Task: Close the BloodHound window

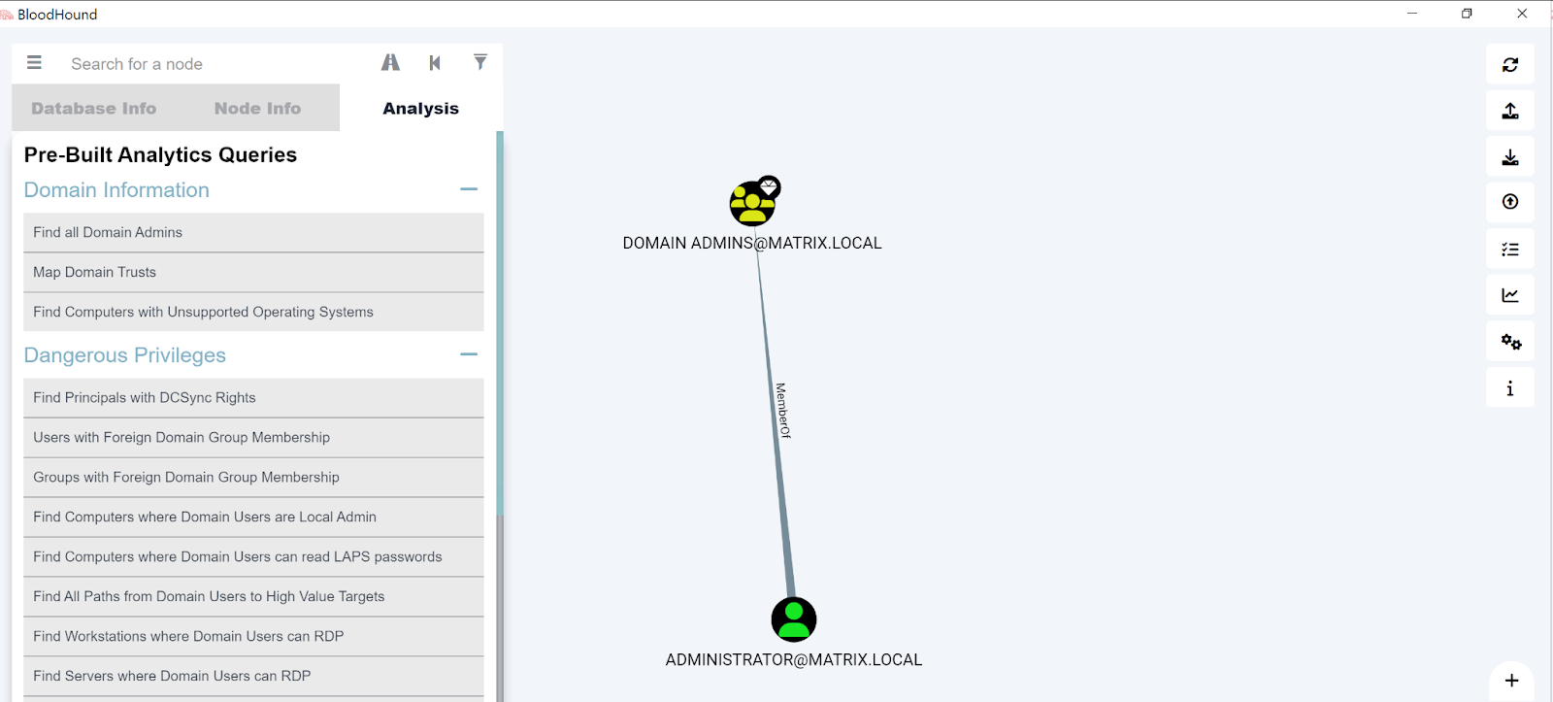Action: [x=1522, y=14]
